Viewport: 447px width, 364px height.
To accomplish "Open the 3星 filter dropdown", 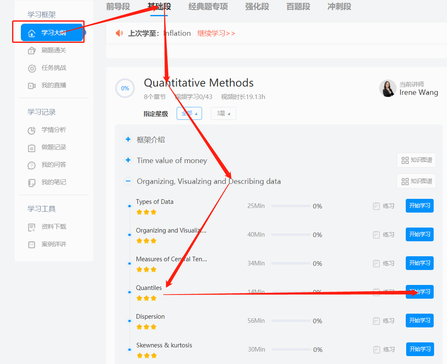I will point(223,114).
